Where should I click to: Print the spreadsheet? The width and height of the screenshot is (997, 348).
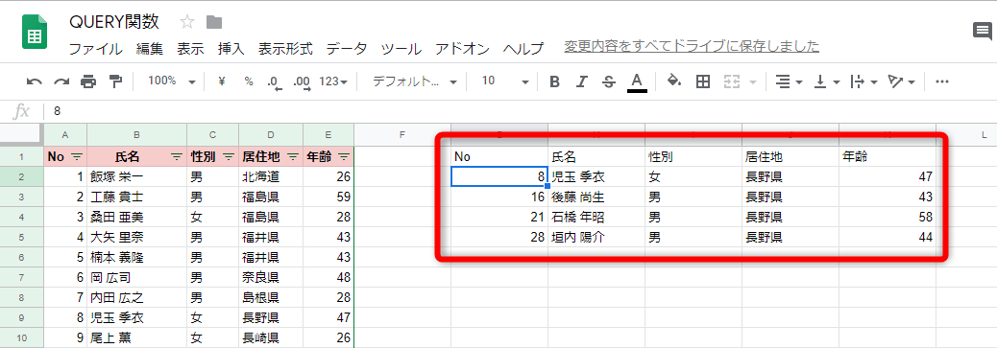coord(88,81)
